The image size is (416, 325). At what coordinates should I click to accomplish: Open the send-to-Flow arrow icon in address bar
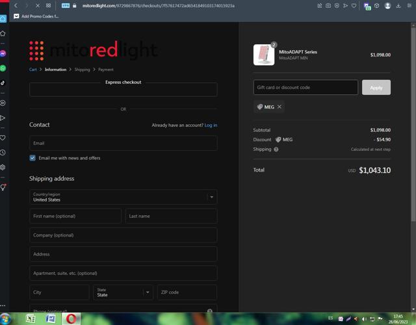tap(345, 6)
